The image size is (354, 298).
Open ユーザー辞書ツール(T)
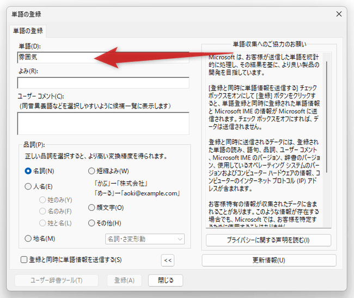click(57, 281)
